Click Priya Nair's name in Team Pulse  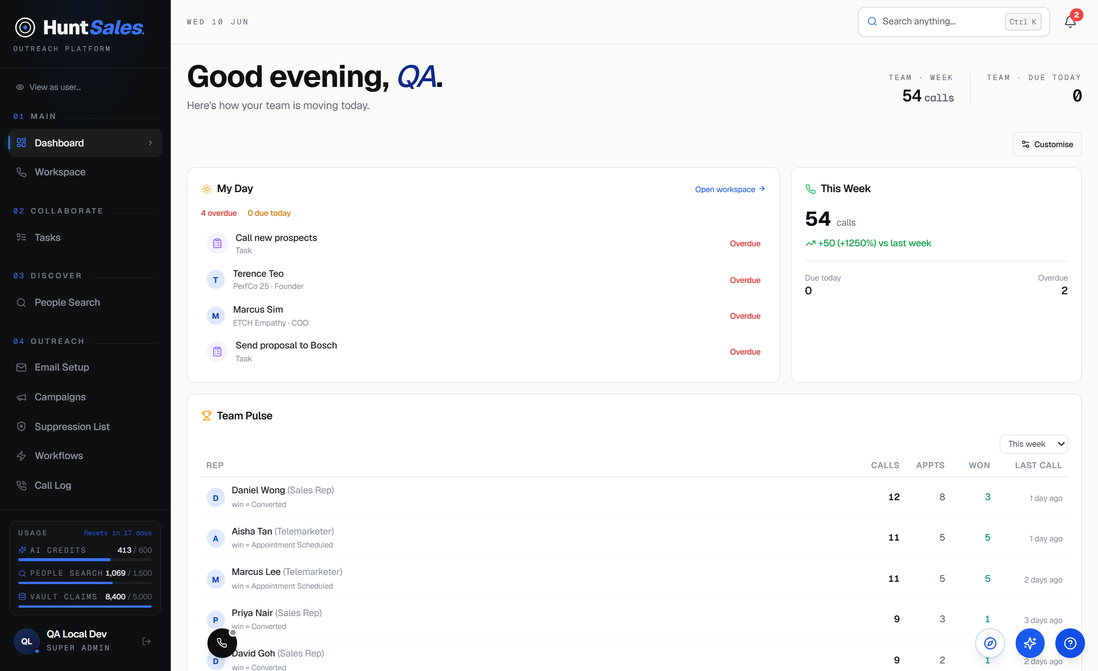(x=252, y=613)
